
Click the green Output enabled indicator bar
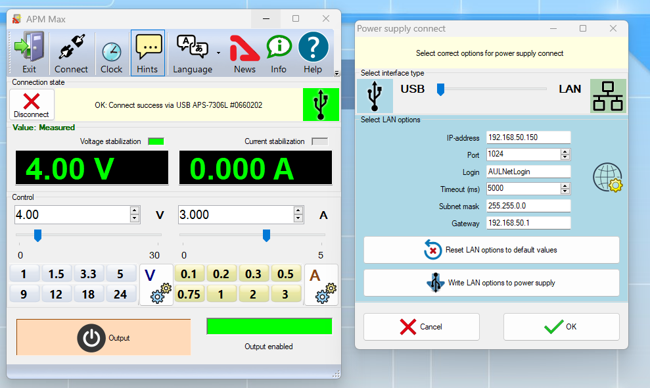(x=269, y=326)
